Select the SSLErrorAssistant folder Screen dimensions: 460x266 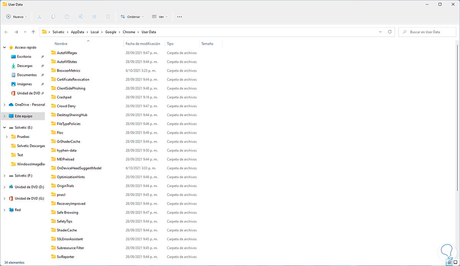(70, 239)
